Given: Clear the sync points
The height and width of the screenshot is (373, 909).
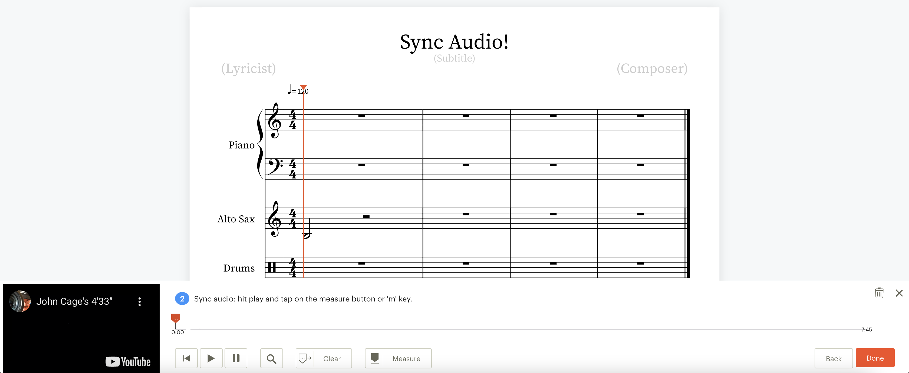Looking at the screenshot, I should (324, 358).
